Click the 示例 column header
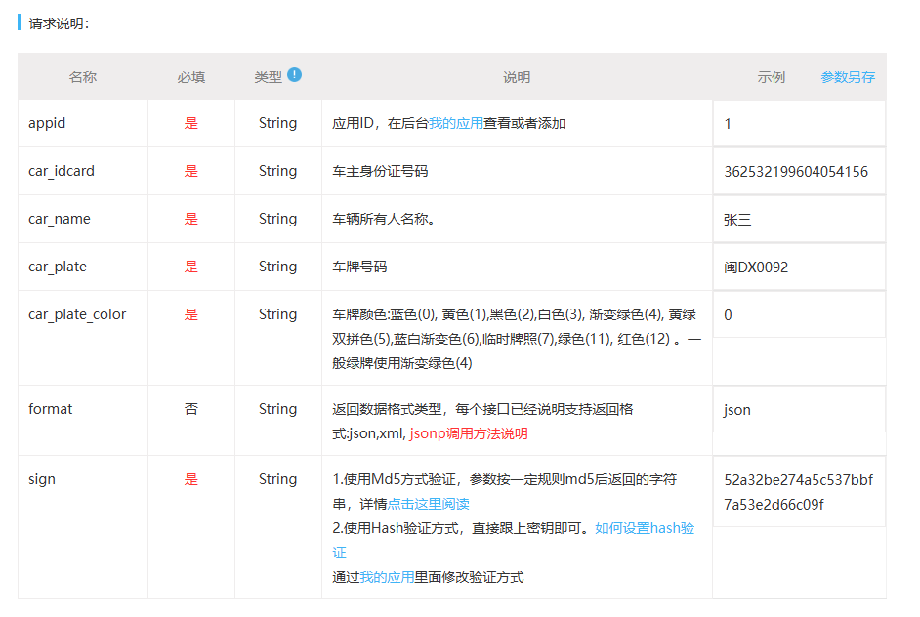The width and height of the screenshot is (920, 617). point(774,76)
